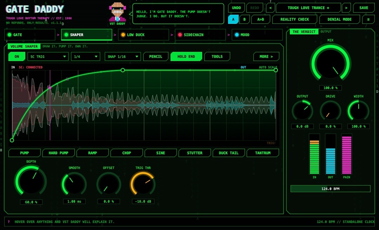Click the OUTPUT knob

(302, 111)
